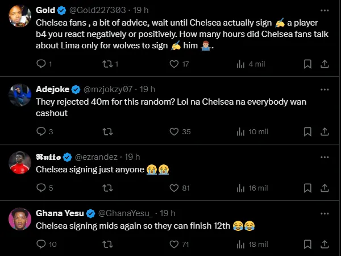Bookmark Adejoke's tweet
The width and height of the screenshot is (341, 256).
tap(307, 131)
